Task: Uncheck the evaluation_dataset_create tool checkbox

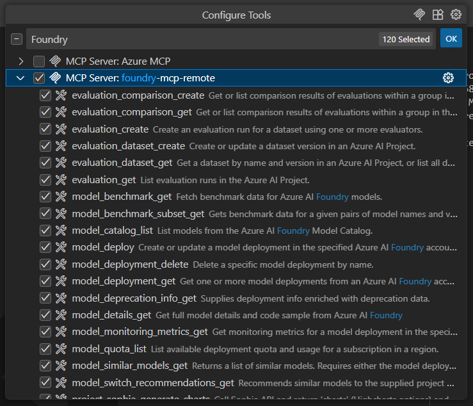Action: click(45, 146)
